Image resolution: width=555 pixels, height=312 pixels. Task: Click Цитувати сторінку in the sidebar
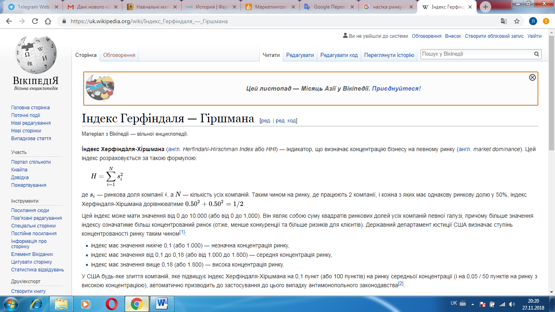coord(32,262)
